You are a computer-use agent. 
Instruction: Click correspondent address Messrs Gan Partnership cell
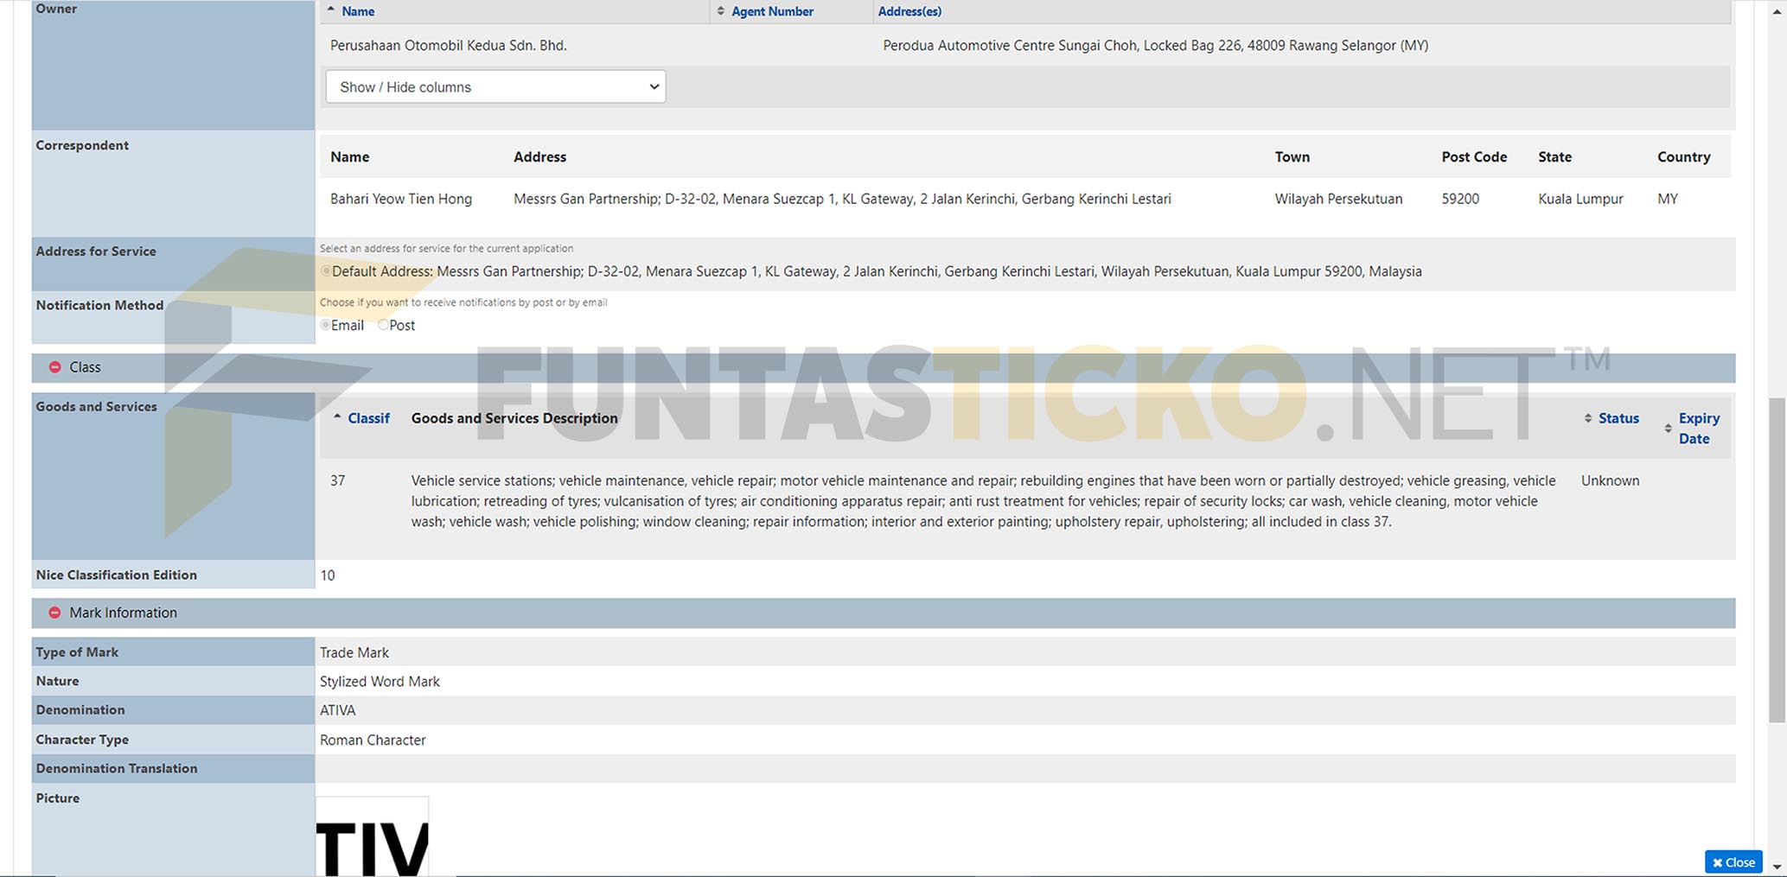[842, 199]
